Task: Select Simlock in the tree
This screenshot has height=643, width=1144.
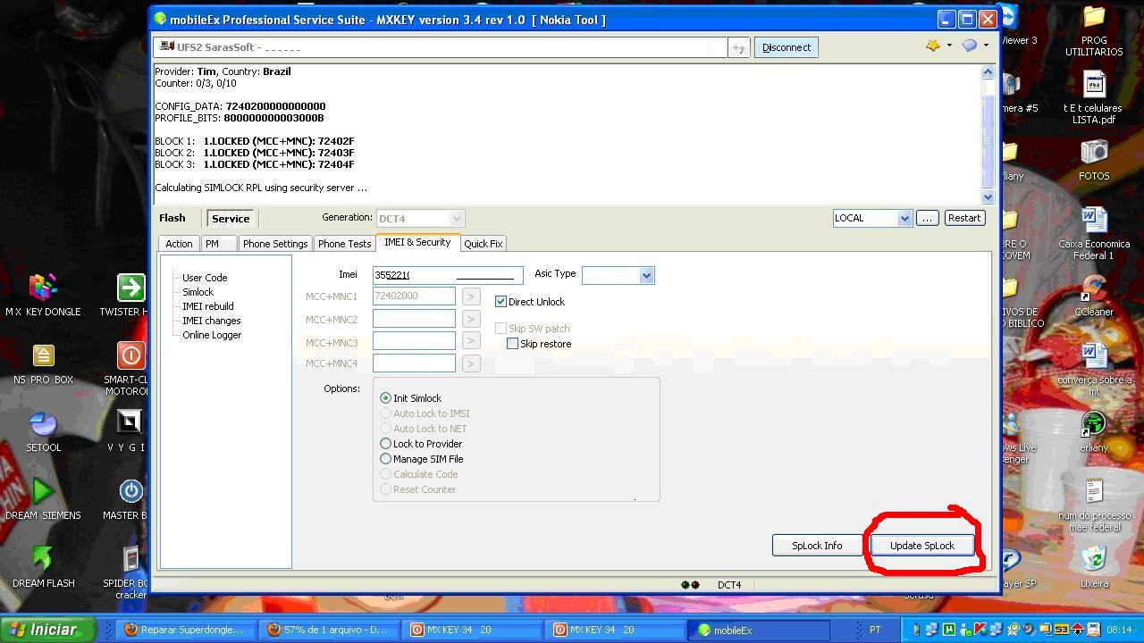Action: pyautogui.click(x=198, y=292)
